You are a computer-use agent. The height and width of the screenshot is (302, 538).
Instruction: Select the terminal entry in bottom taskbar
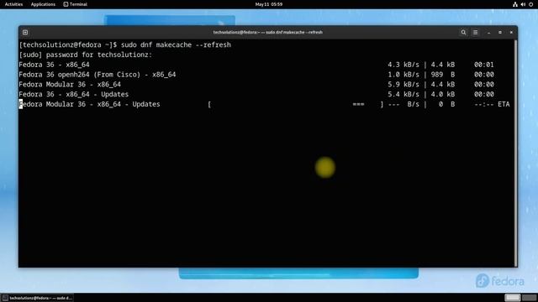coord(37,298)
